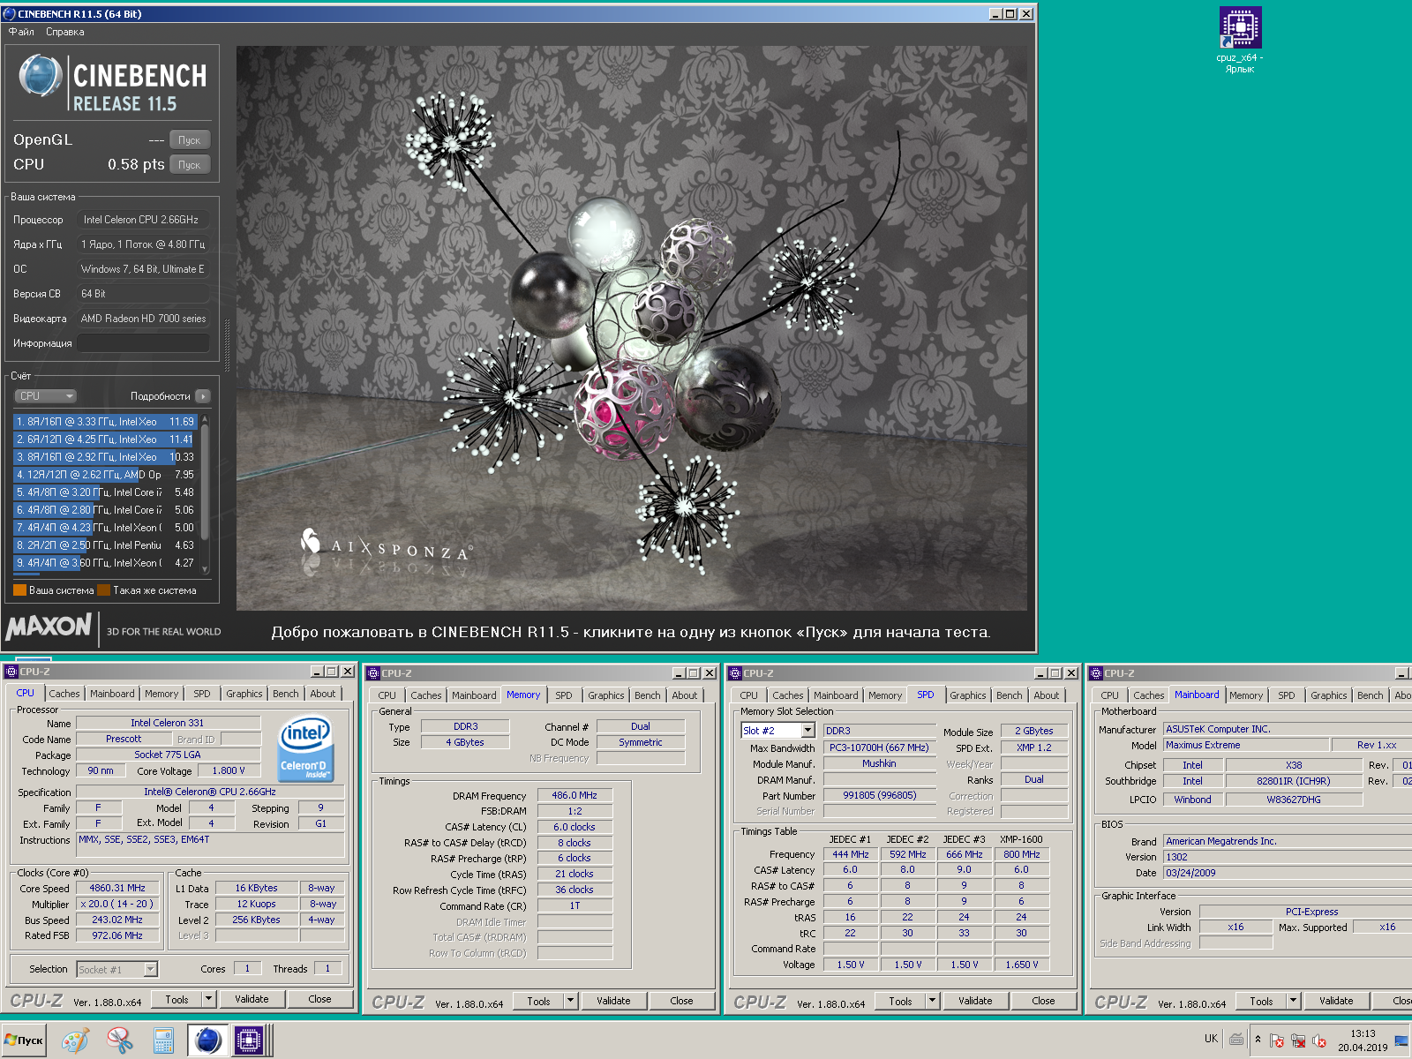This screenshot has width=1412, height=1059.
Task: Click the Подробности details arrow button
Action: coord(203,396)
